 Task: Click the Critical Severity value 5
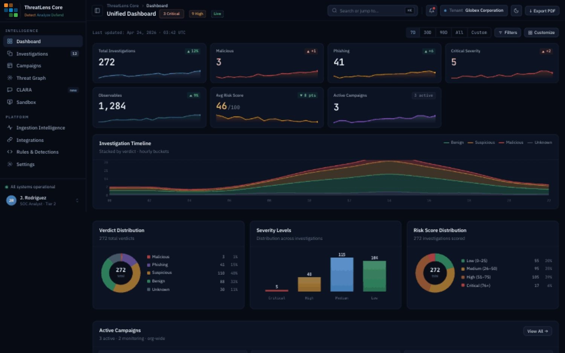[x=454, y=62]
